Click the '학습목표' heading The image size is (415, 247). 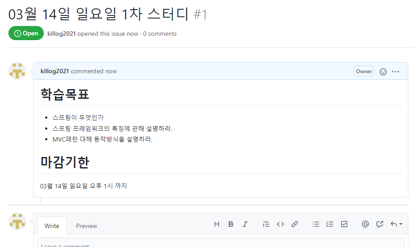pos(65,94)
